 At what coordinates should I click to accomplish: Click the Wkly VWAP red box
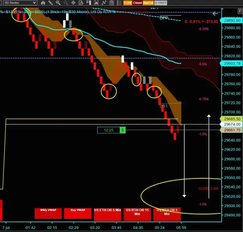[48, 213]
